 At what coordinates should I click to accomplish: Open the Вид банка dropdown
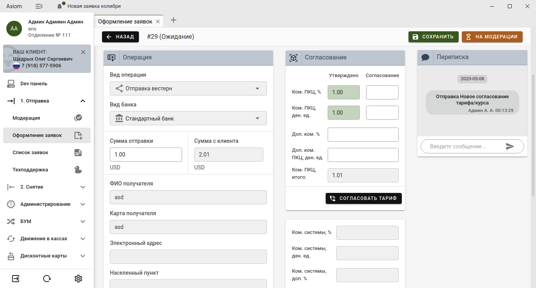[188, 118]
